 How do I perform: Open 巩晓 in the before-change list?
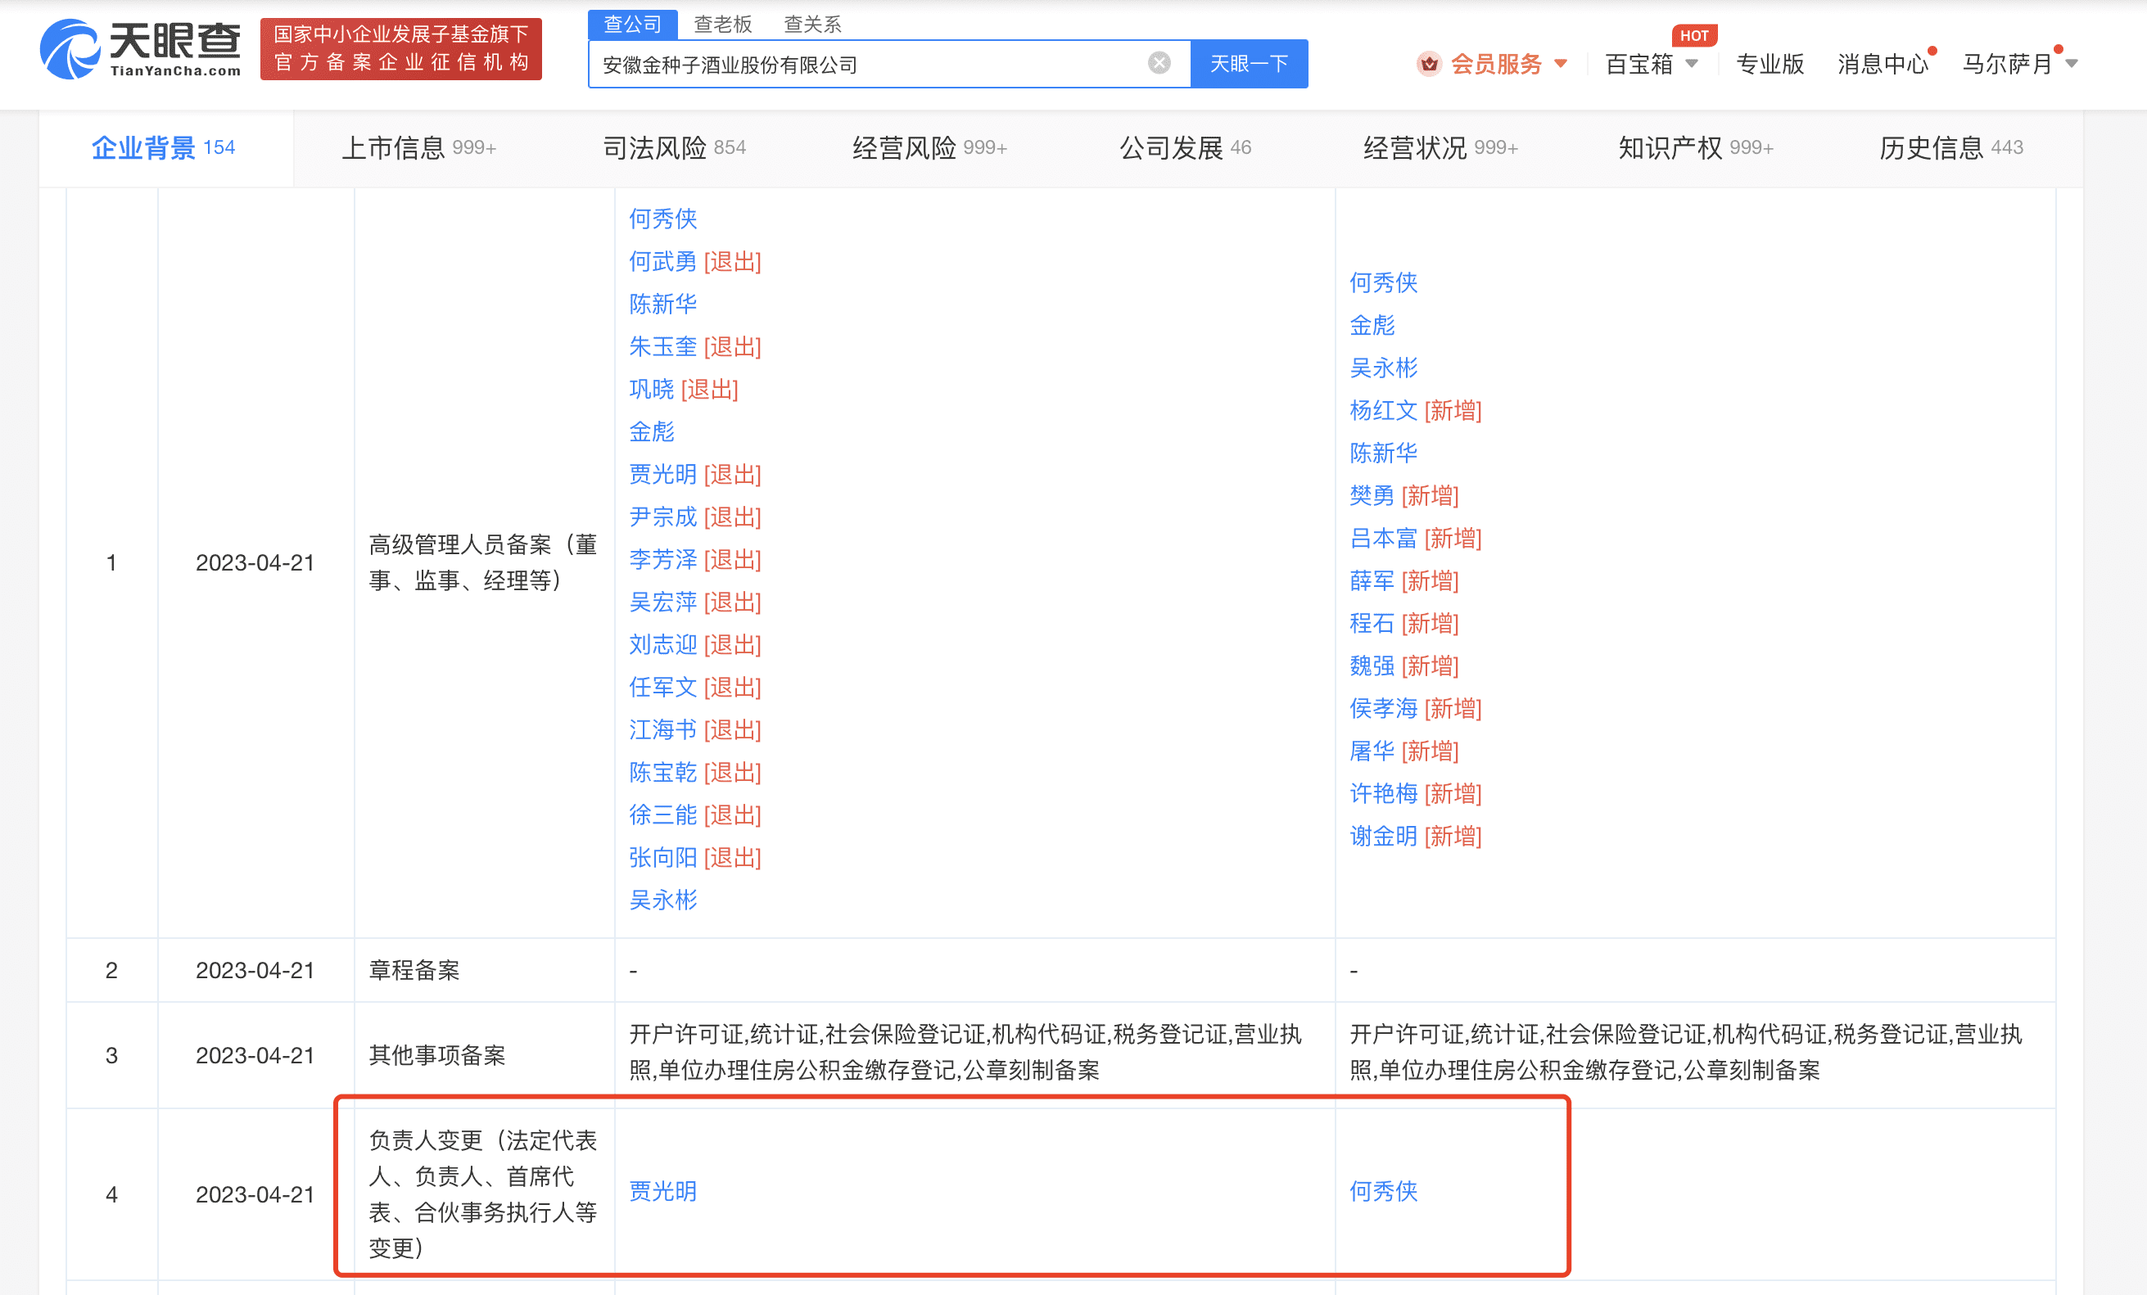click(652, 390)
